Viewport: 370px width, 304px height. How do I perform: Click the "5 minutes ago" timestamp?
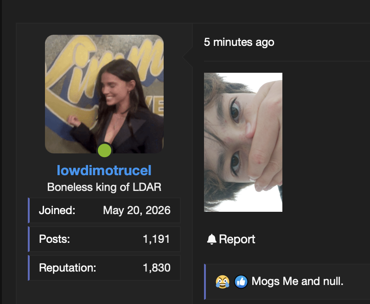(239, 43)
